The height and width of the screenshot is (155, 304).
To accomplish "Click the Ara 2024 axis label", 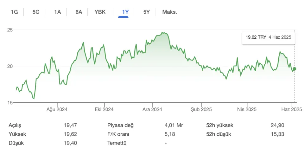I will click(152, 109).
